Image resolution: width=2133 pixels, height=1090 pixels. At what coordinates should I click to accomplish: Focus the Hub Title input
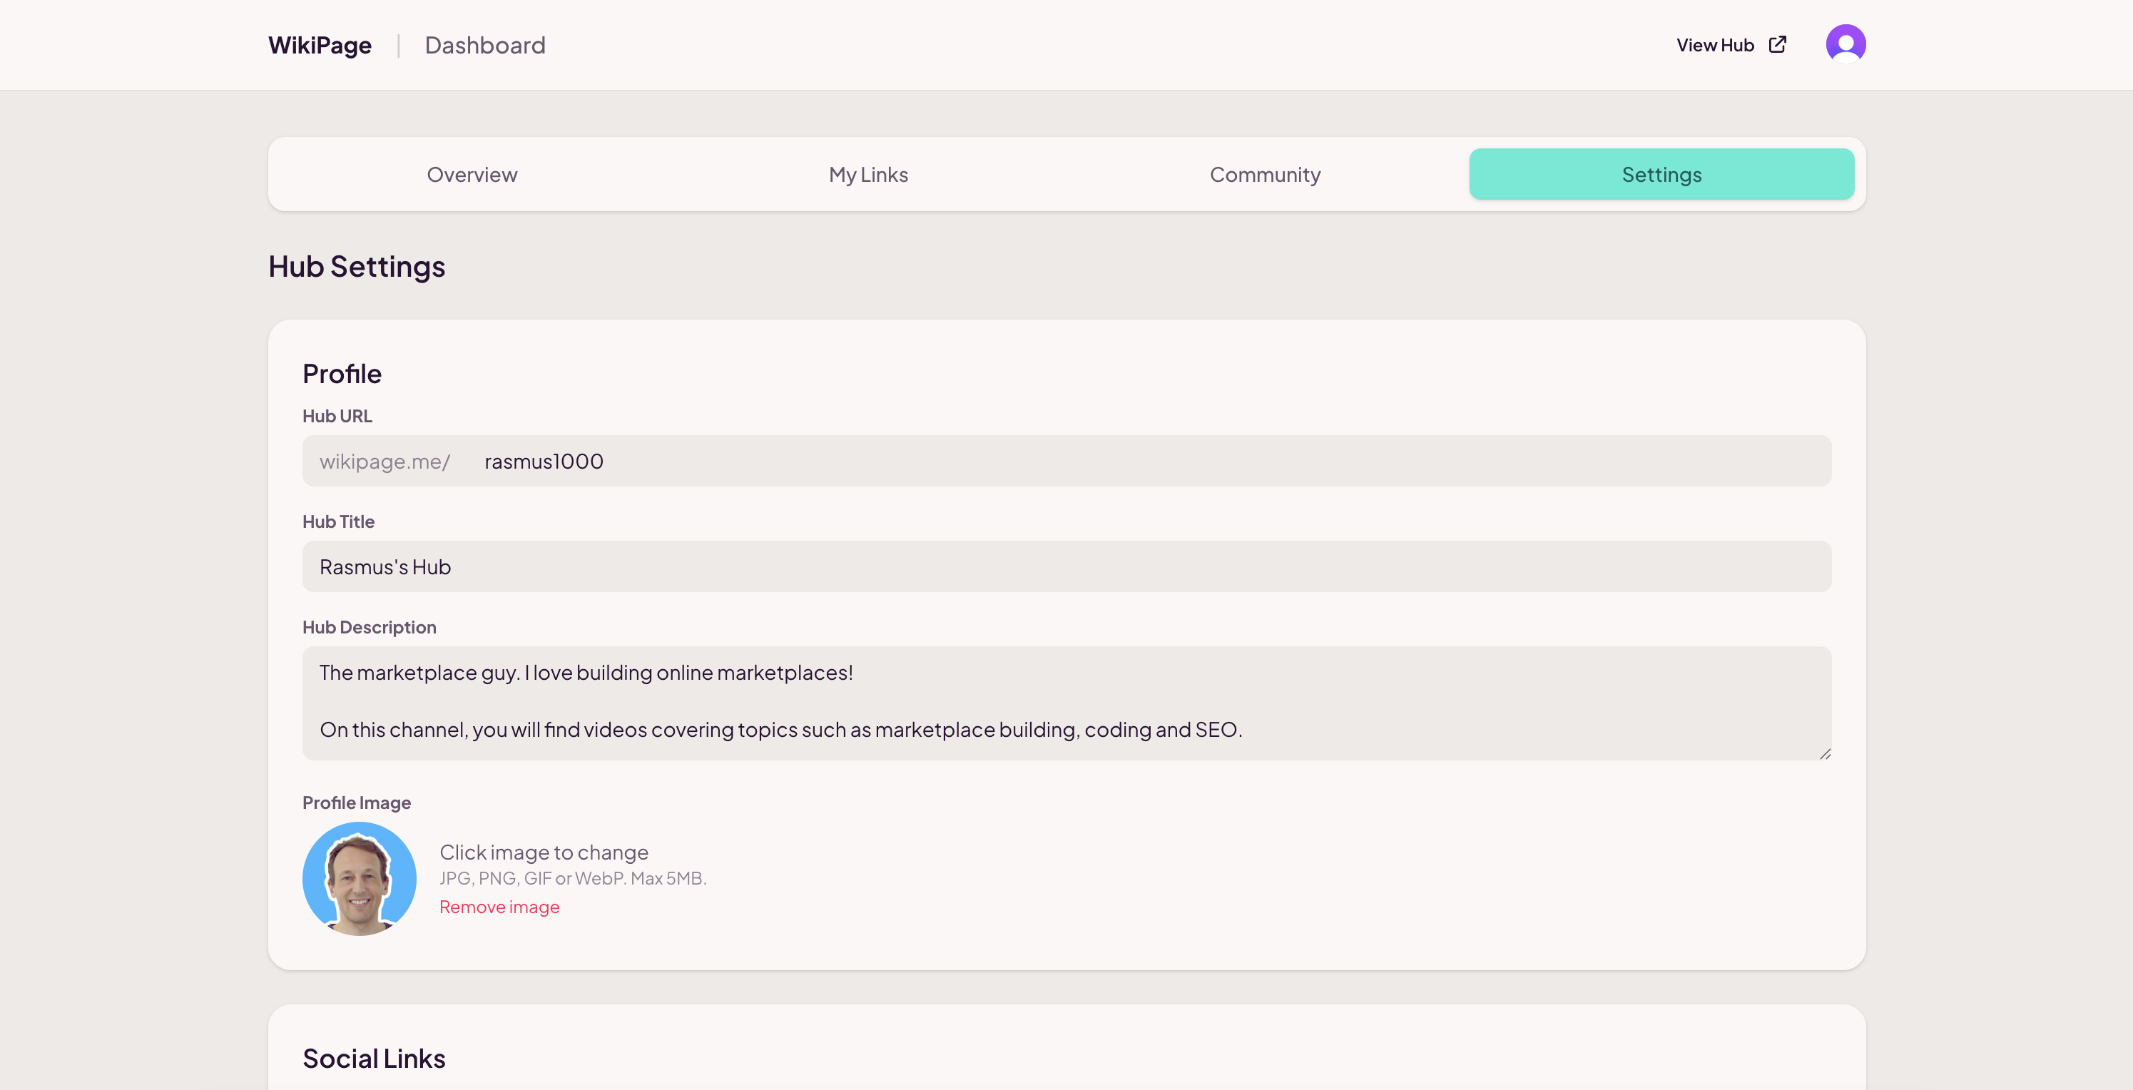1066,567
